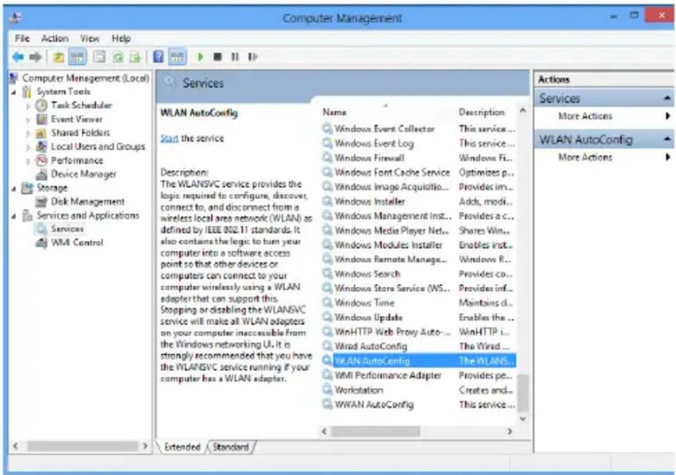The height and width of the screenshot is (475, 676).
Task: Open the File menu
Action: click(22, 39)
